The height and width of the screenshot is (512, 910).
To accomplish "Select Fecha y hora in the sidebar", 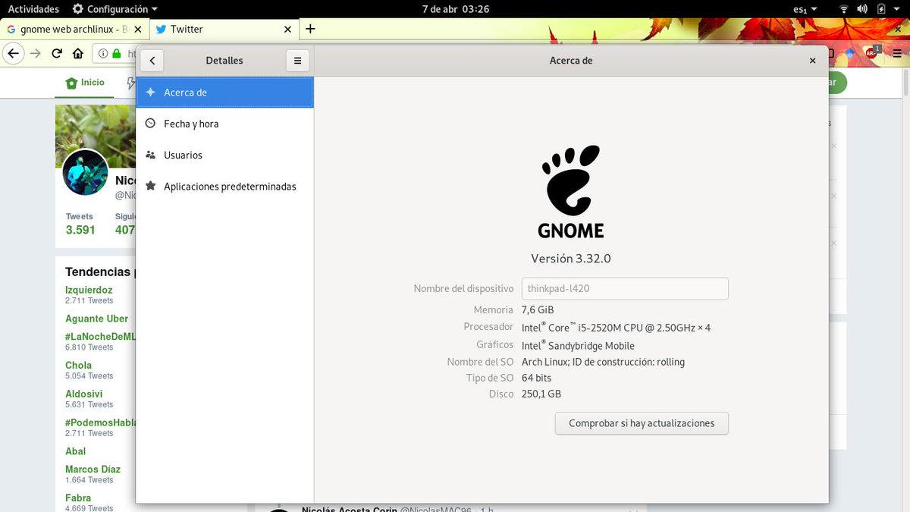I will point(224,124).
